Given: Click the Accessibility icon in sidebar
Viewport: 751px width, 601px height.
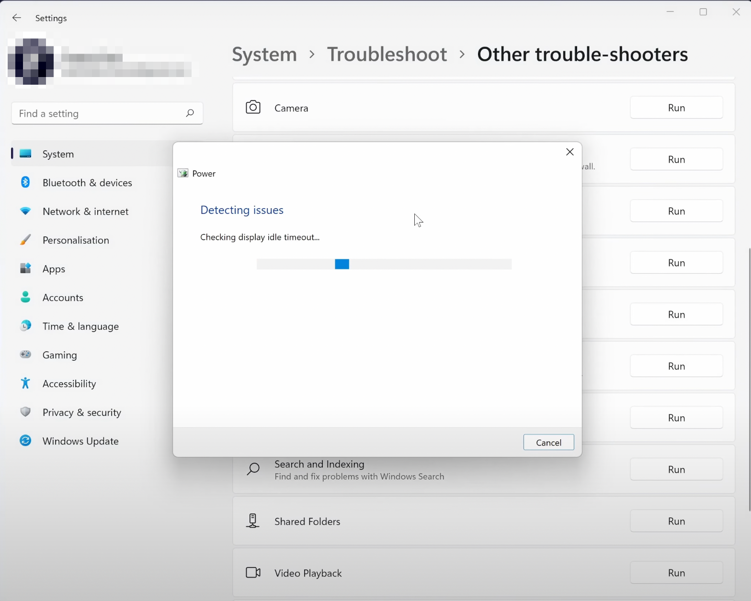Looking at the screenshot, I should pos(25,383).
